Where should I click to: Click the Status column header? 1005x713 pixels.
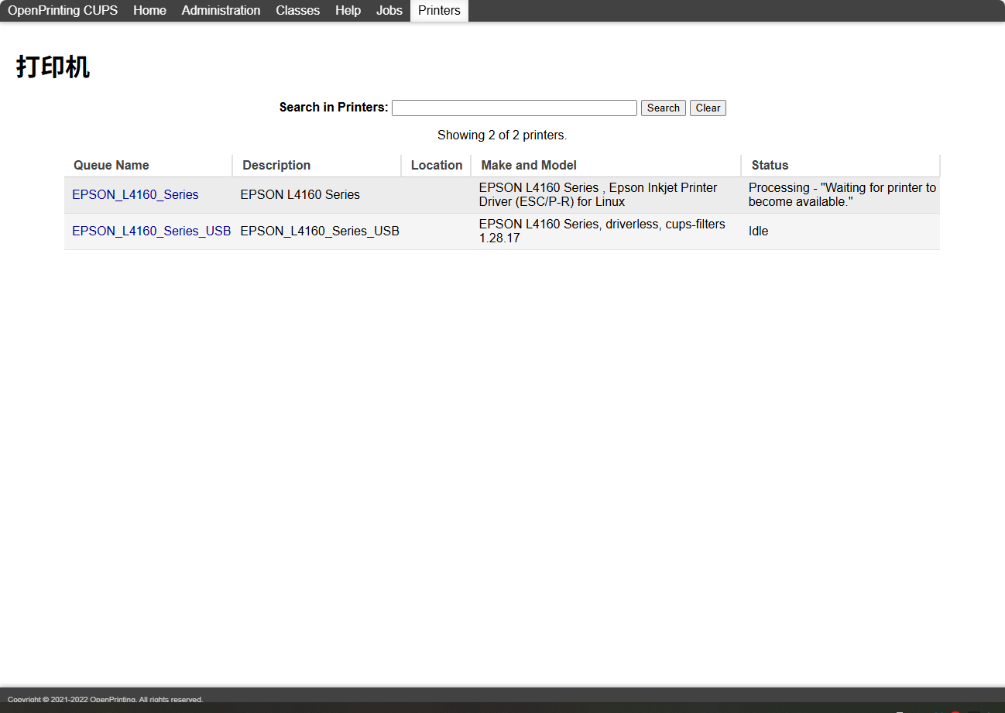click(770, 165)
